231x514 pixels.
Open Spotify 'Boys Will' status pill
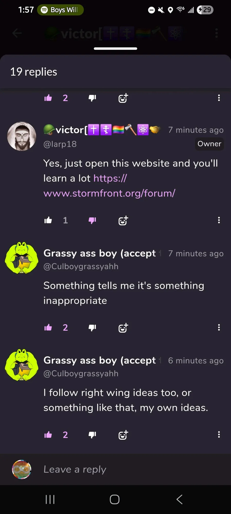(x=60, y=10)
